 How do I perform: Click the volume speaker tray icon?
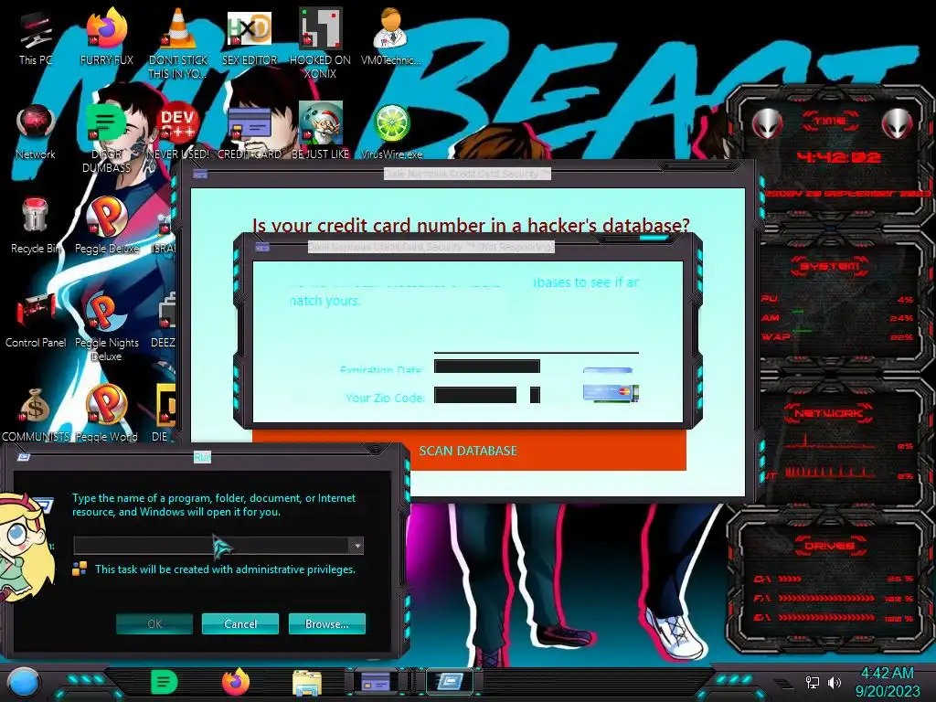[x=835, y=682]
